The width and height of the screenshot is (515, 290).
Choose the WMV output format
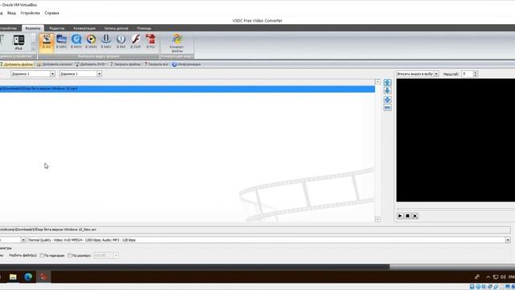(x=91, y=42)
